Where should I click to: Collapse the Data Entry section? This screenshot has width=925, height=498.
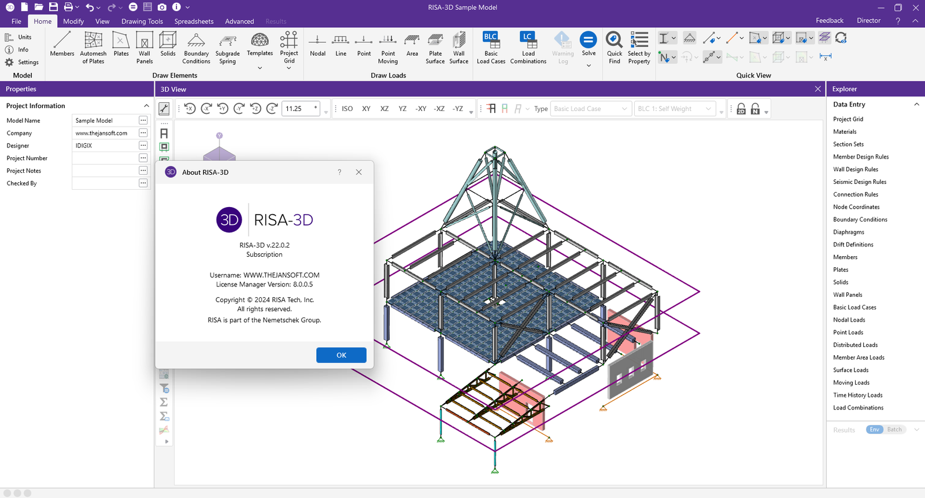pyautogui.click(x=916, y=104)
